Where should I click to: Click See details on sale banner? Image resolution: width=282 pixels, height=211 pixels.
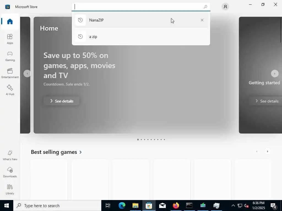click(62, 101)
